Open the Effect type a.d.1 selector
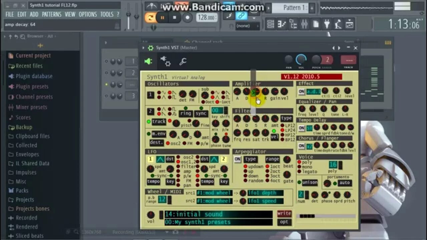 pos(314,92)
